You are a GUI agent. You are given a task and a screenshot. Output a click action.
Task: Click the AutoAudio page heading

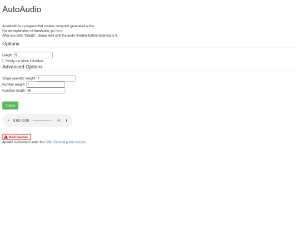click(x=22, y=9)
